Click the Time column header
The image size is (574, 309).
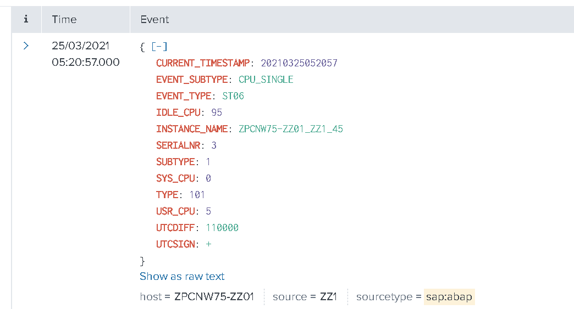[64, 19]
